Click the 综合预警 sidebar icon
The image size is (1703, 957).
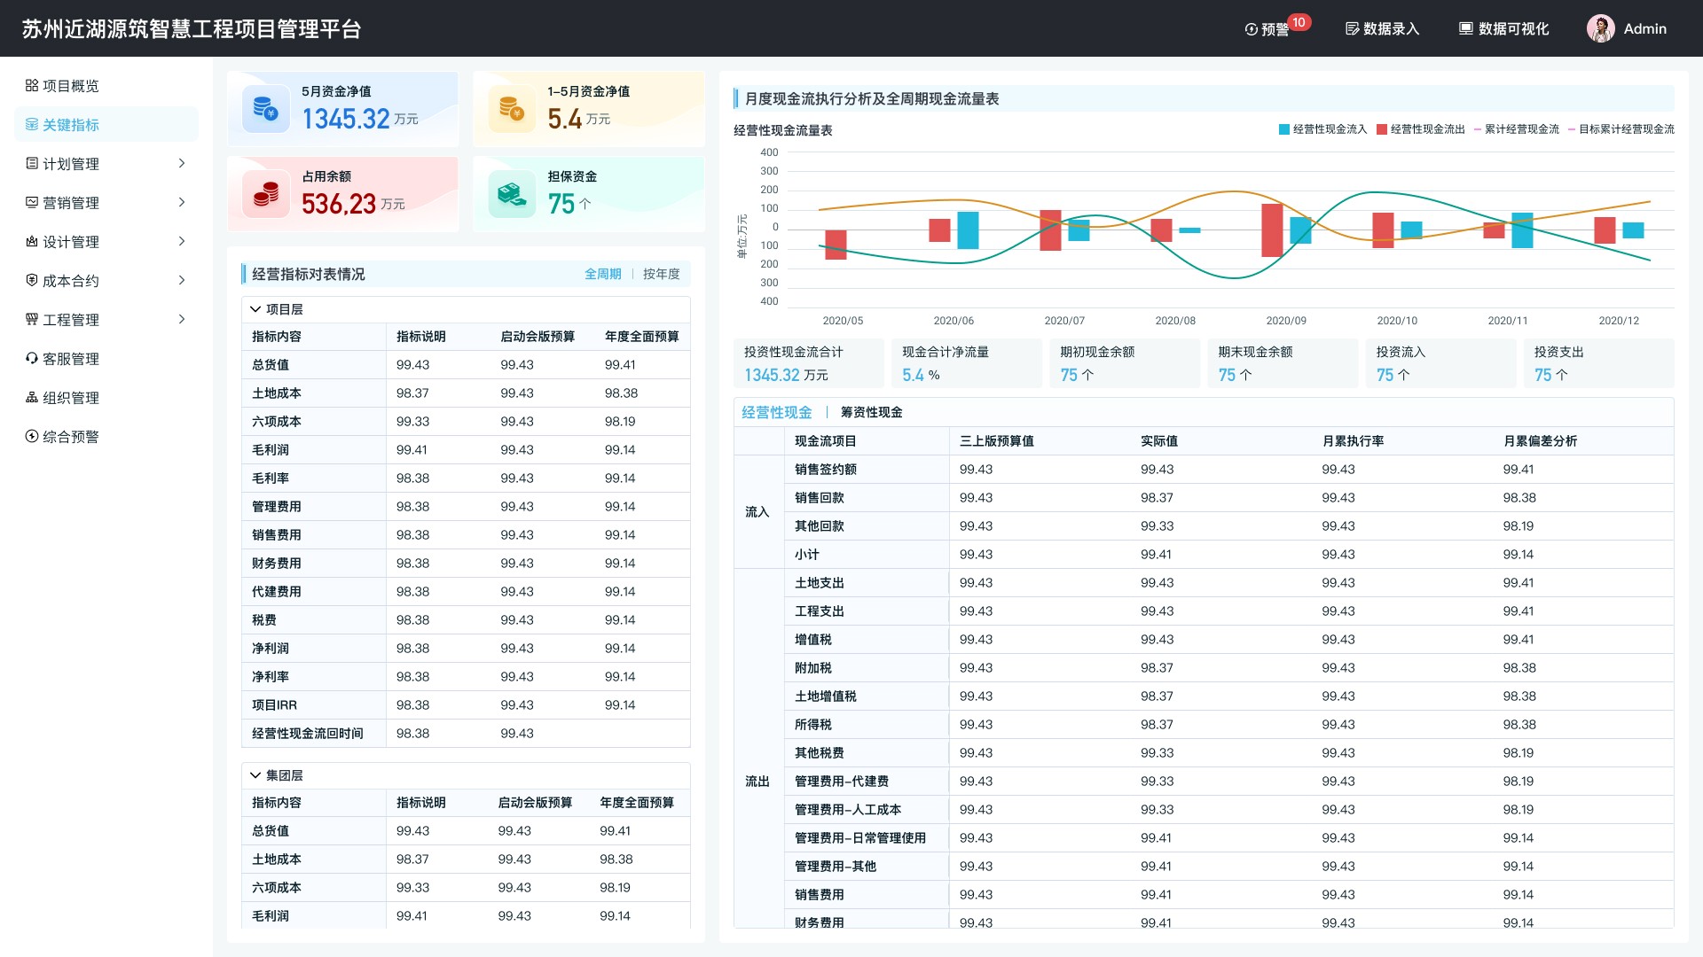pyautogui.click(x=32, y=437)
